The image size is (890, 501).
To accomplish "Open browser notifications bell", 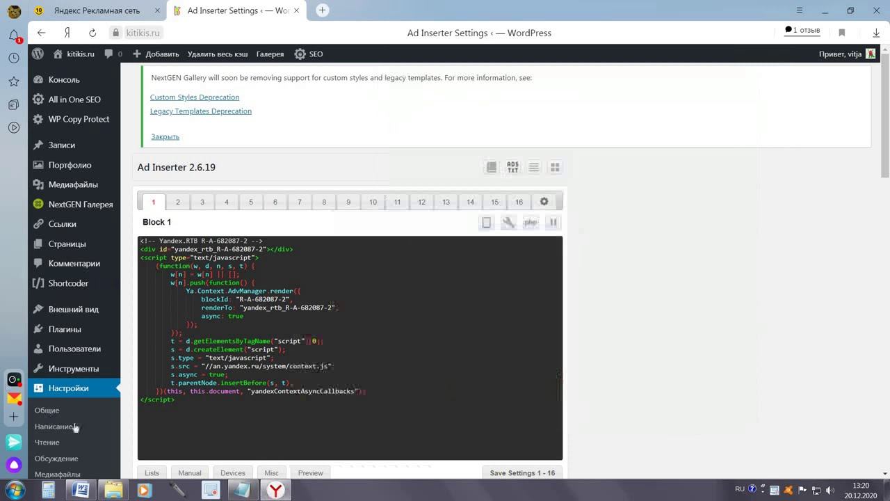I will pos(14,35).
